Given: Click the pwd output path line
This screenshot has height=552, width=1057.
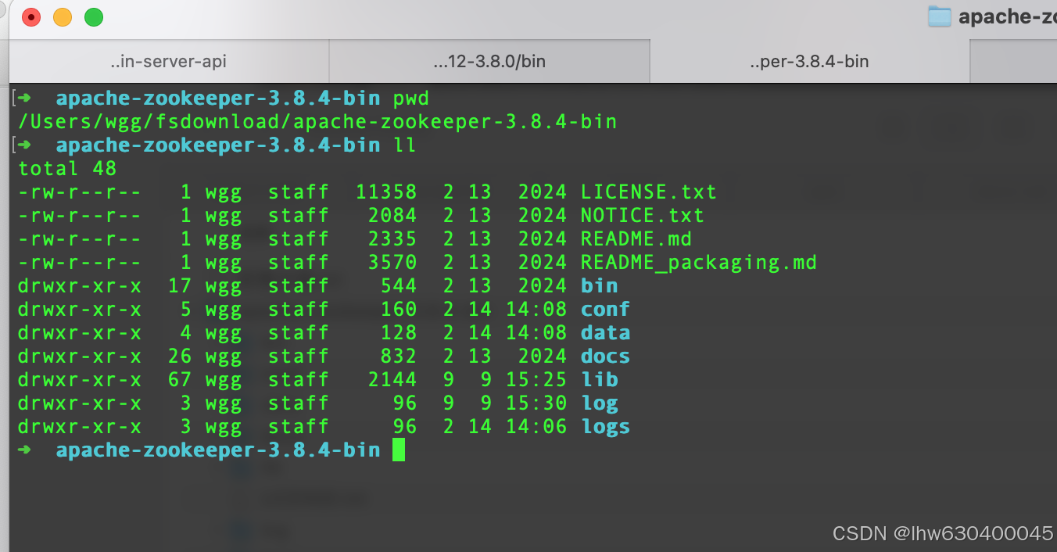Looking at the screenshot, I should (317, 122).
